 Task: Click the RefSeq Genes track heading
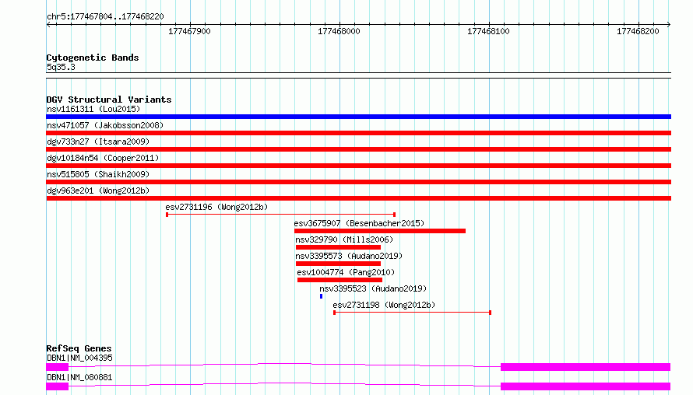coord(79,348)
